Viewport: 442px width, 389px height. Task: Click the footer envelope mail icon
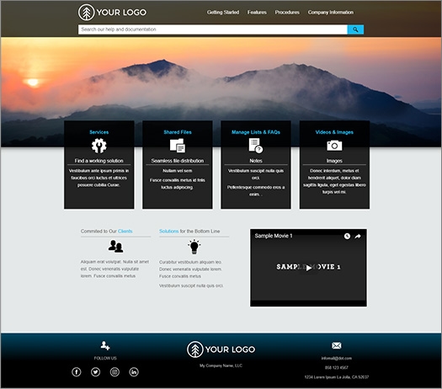click(x=336, y=345)
